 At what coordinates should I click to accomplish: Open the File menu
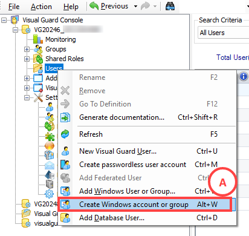14,7
